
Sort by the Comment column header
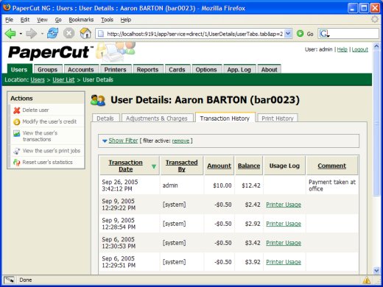point(332,166)
